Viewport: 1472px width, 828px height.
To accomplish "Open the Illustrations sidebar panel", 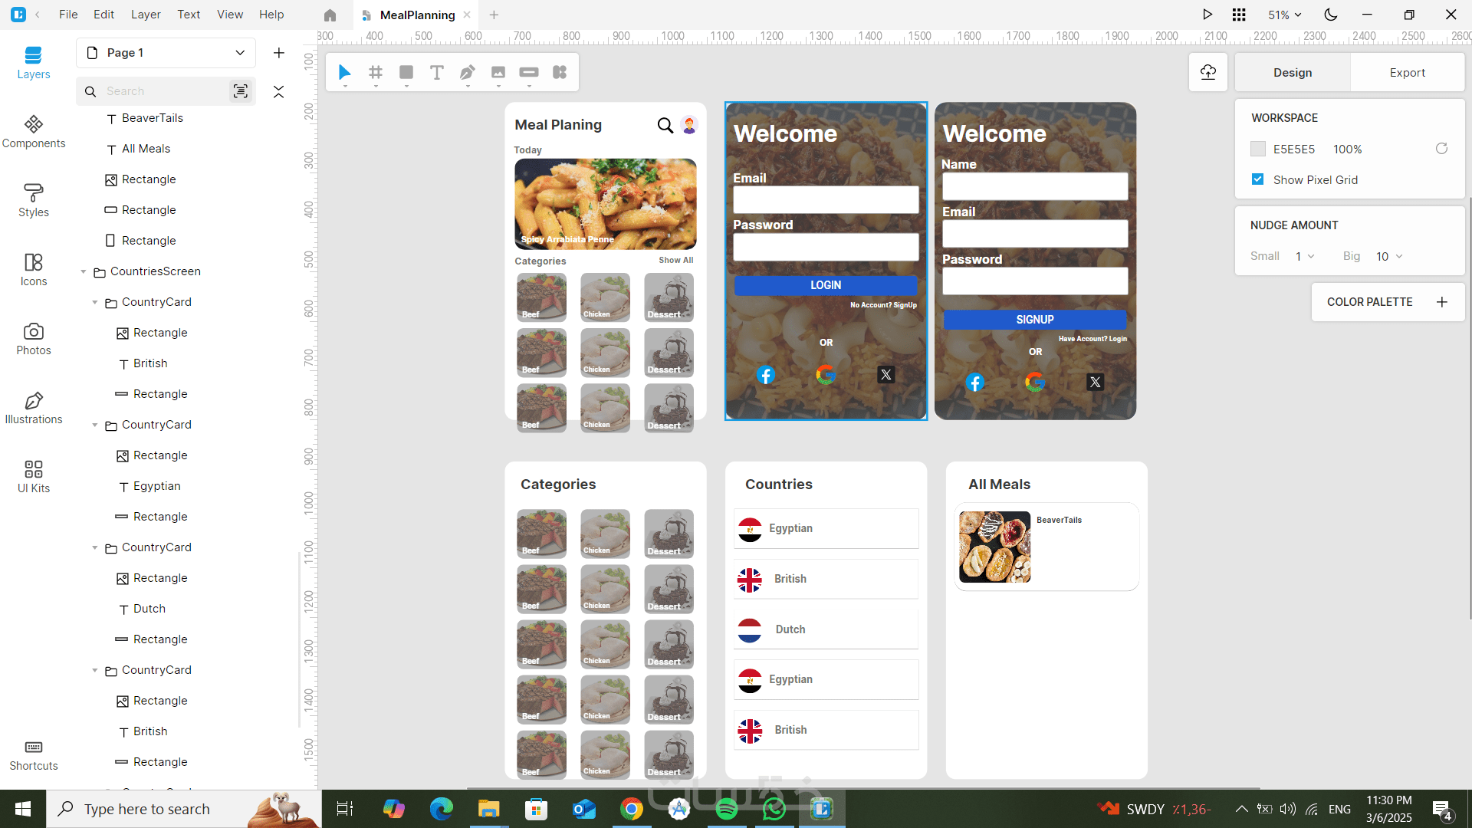I will tap(34, 408).
